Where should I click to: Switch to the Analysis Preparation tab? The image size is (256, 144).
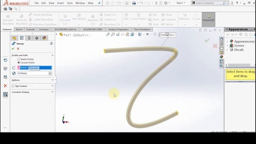click(x=118, y=29)
